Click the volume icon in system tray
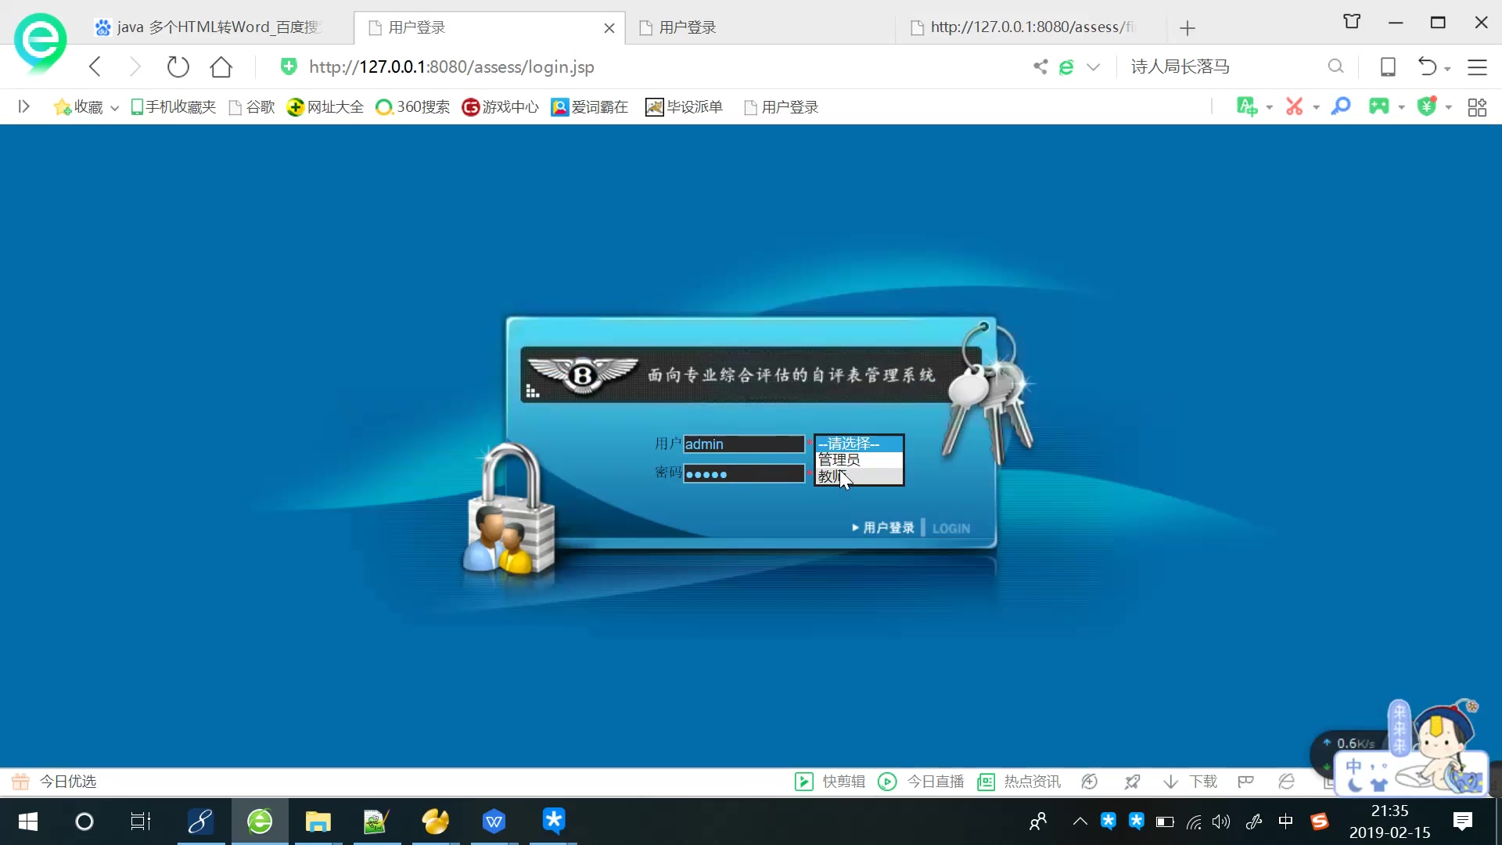Screen dimensions: 1502x845 (x=1221, y=822)
